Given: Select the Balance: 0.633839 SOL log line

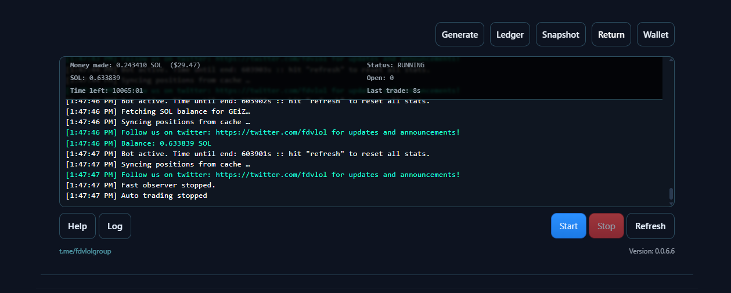Looking at the screenshot, I should coord(139,143).
